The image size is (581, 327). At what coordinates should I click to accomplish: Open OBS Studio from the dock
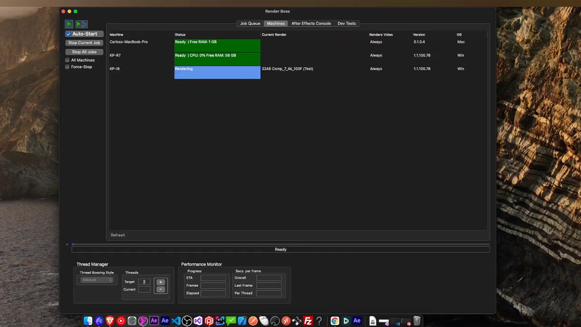[187, 321]
